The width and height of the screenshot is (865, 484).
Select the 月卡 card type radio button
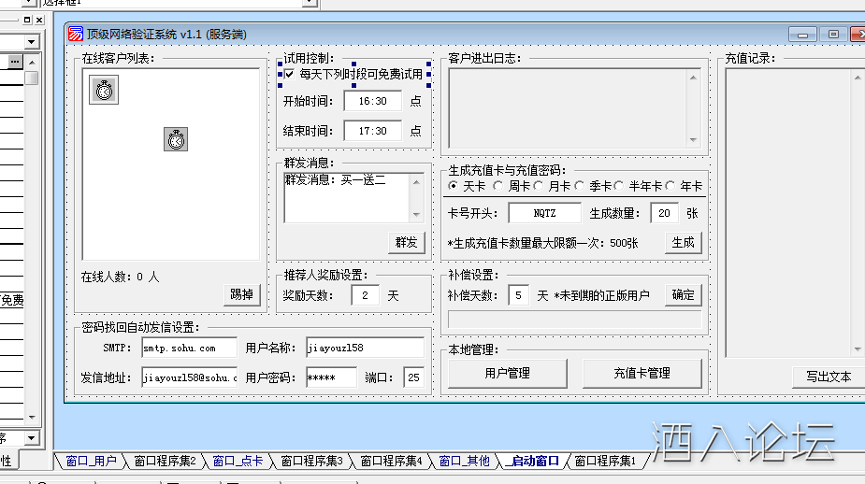tap(540, 186)
